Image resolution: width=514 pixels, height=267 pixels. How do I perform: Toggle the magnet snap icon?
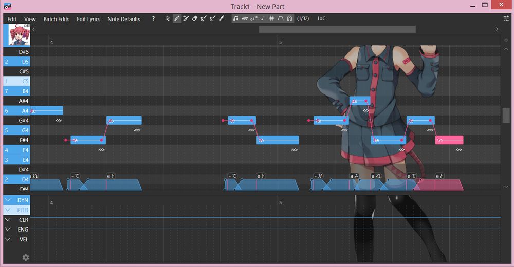(289, 18)
